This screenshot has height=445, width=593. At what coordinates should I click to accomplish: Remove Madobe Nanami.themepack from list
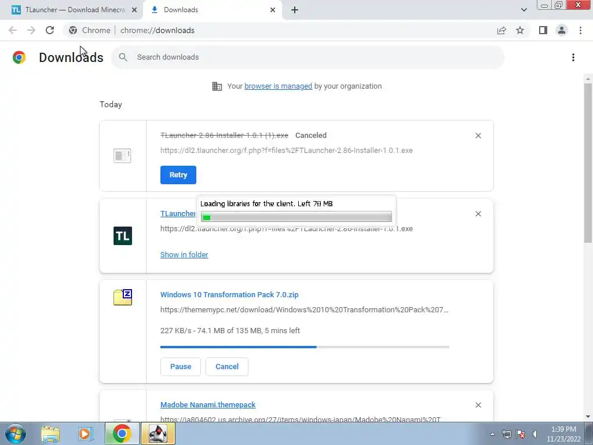point(478,405)
